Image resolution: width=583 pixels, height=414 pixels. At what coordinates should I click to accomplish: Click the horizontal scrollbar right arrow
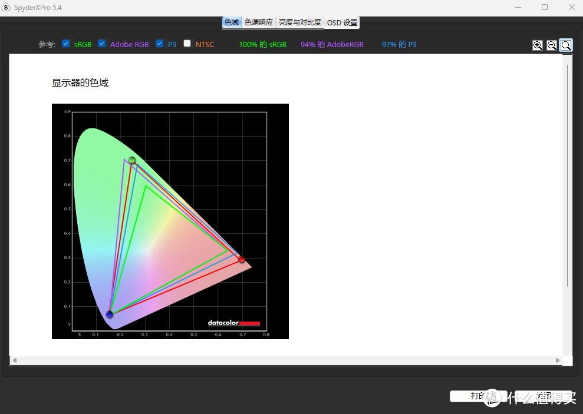[557, 360]
